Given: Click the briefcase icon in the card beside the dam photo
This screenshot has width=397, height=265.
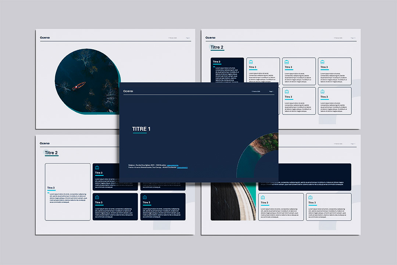Looking at the screenshot, I should pyautogui.click(x=263, y=198).
